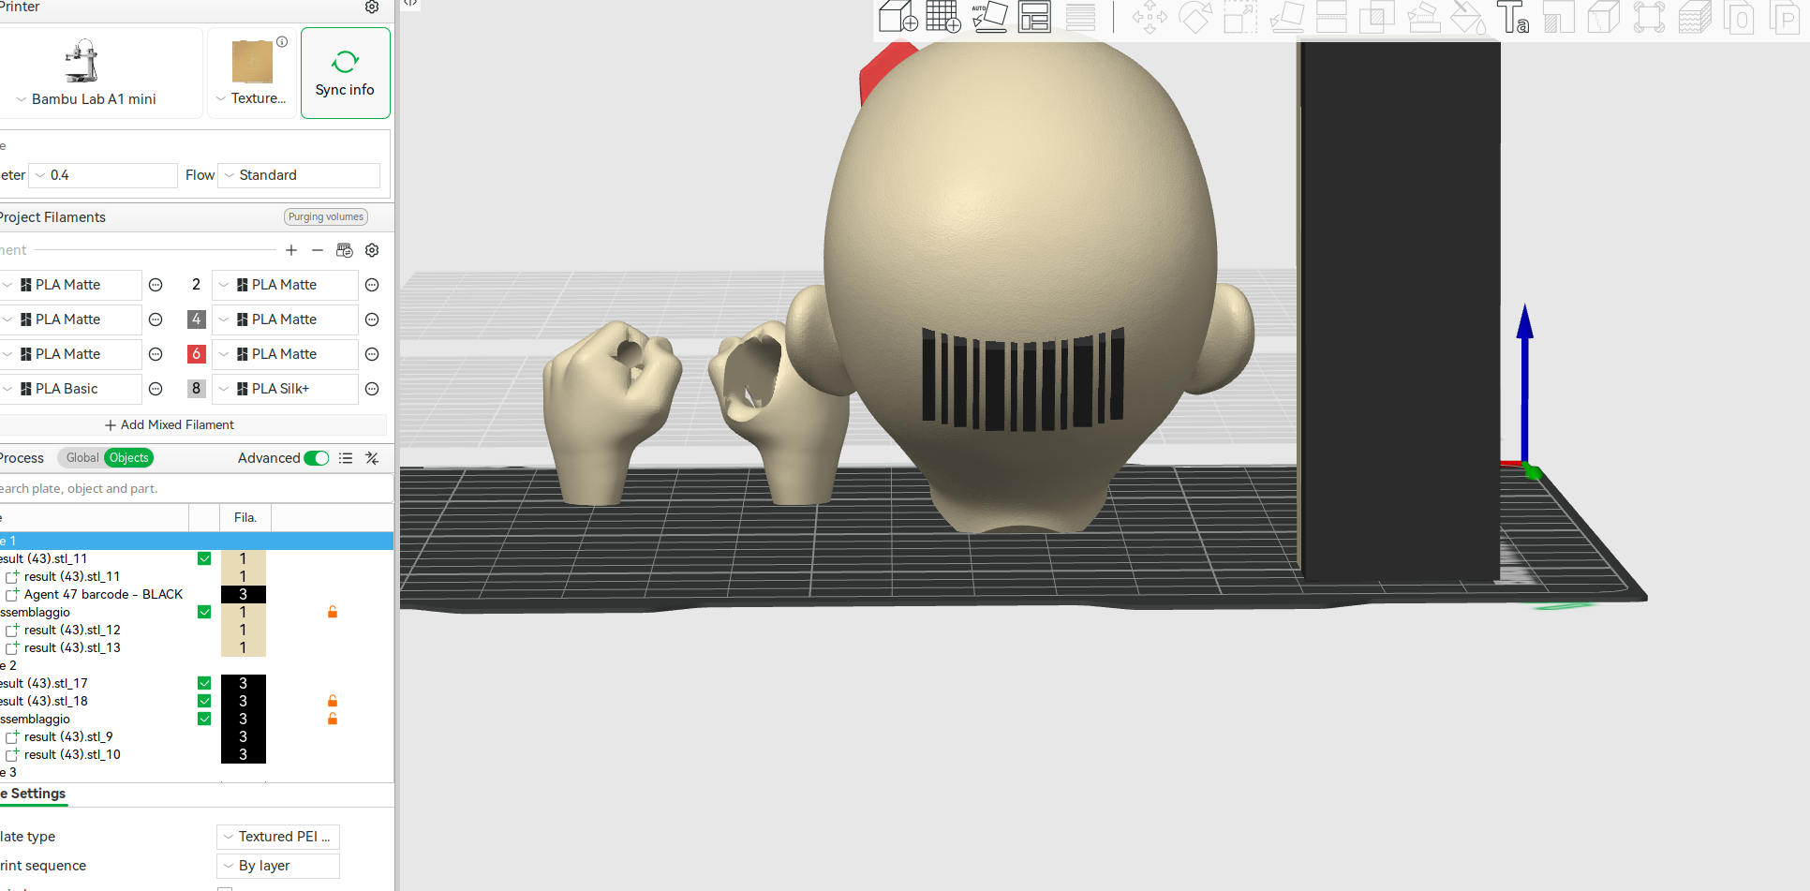Viewport: 1810px width, 891px height.
Task: Click Add Mixed Filament
Action: click(x=170, y=425)
